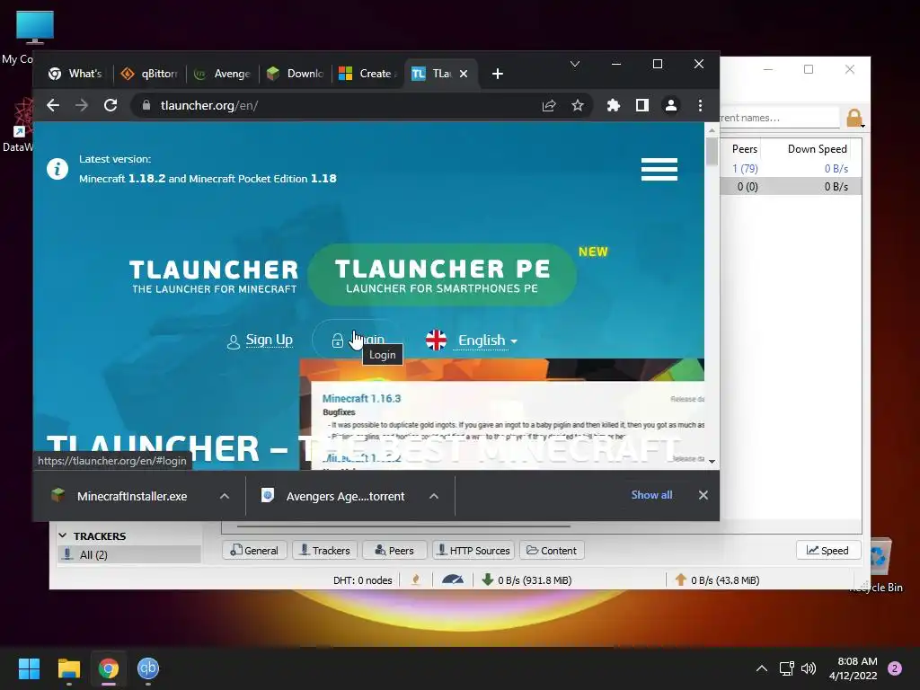
Task: Click upload speed 0 B/s (43.8 MiB)
Action: 717,580
